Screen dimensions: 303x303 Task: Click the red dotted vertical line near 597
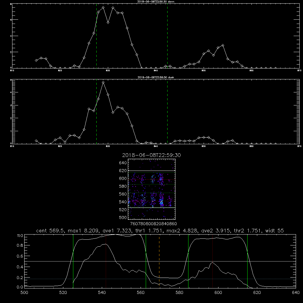point(213,261)
